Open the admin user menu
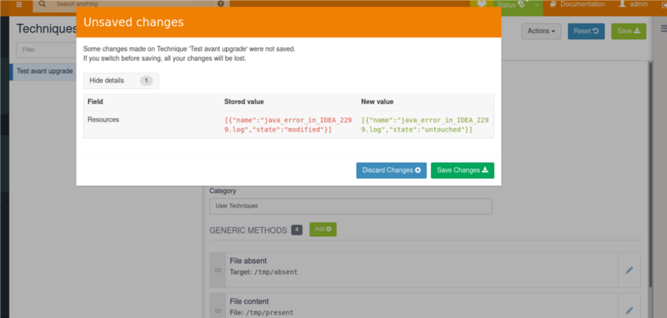This screenshot has width=667, height=318. coord(634,4)
